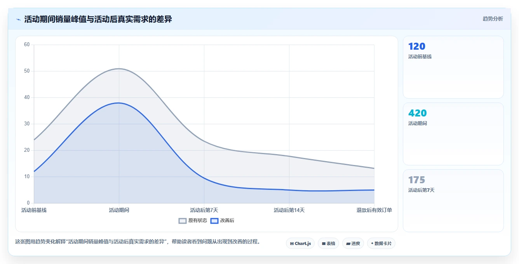Open the 120 活动前基线 data card

(x=453, y=67)
